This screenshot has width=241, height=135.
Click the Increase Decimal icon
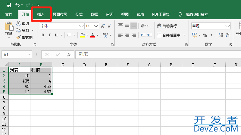click(221, 35)
